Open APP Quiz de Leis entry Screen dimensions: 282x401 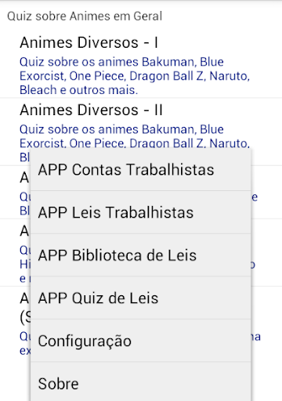141,298
